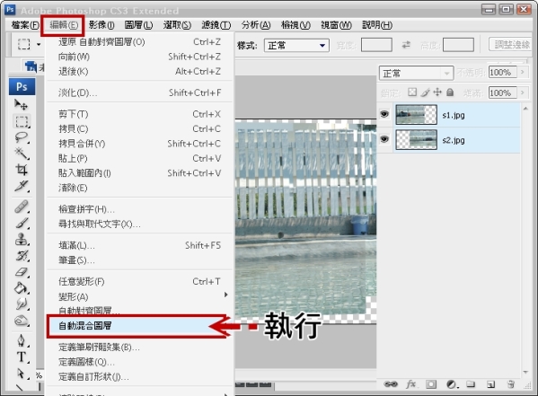Select the History Brush tool
The height and width of the screenshot is (396, 538).
coord(22,256)
